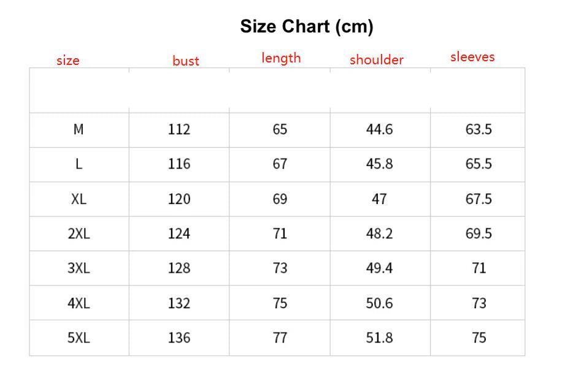573x370 pixels.
Task: Click sleeves value 71
Action: [x=479, y=268]
